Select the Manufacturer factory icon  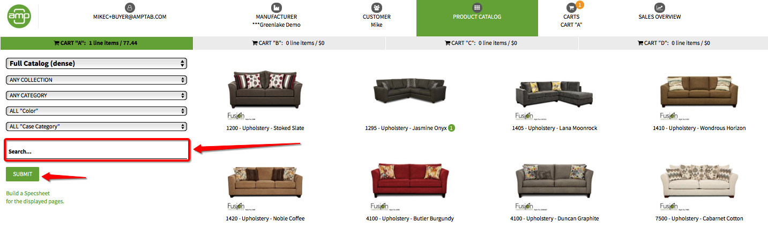(x=276, y=7)
